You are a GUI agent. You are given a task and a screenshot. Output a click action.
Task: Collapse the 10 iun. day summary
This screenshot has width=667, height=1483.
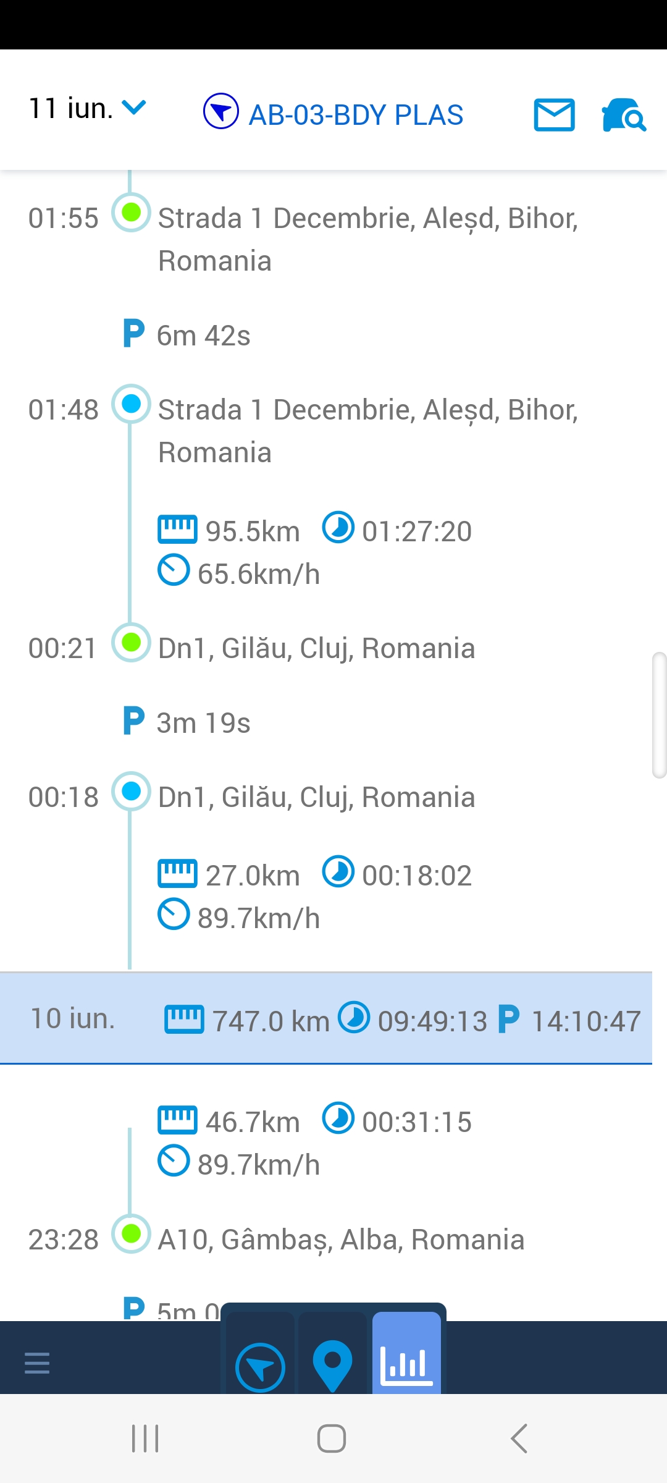[x=326, y=1019]
